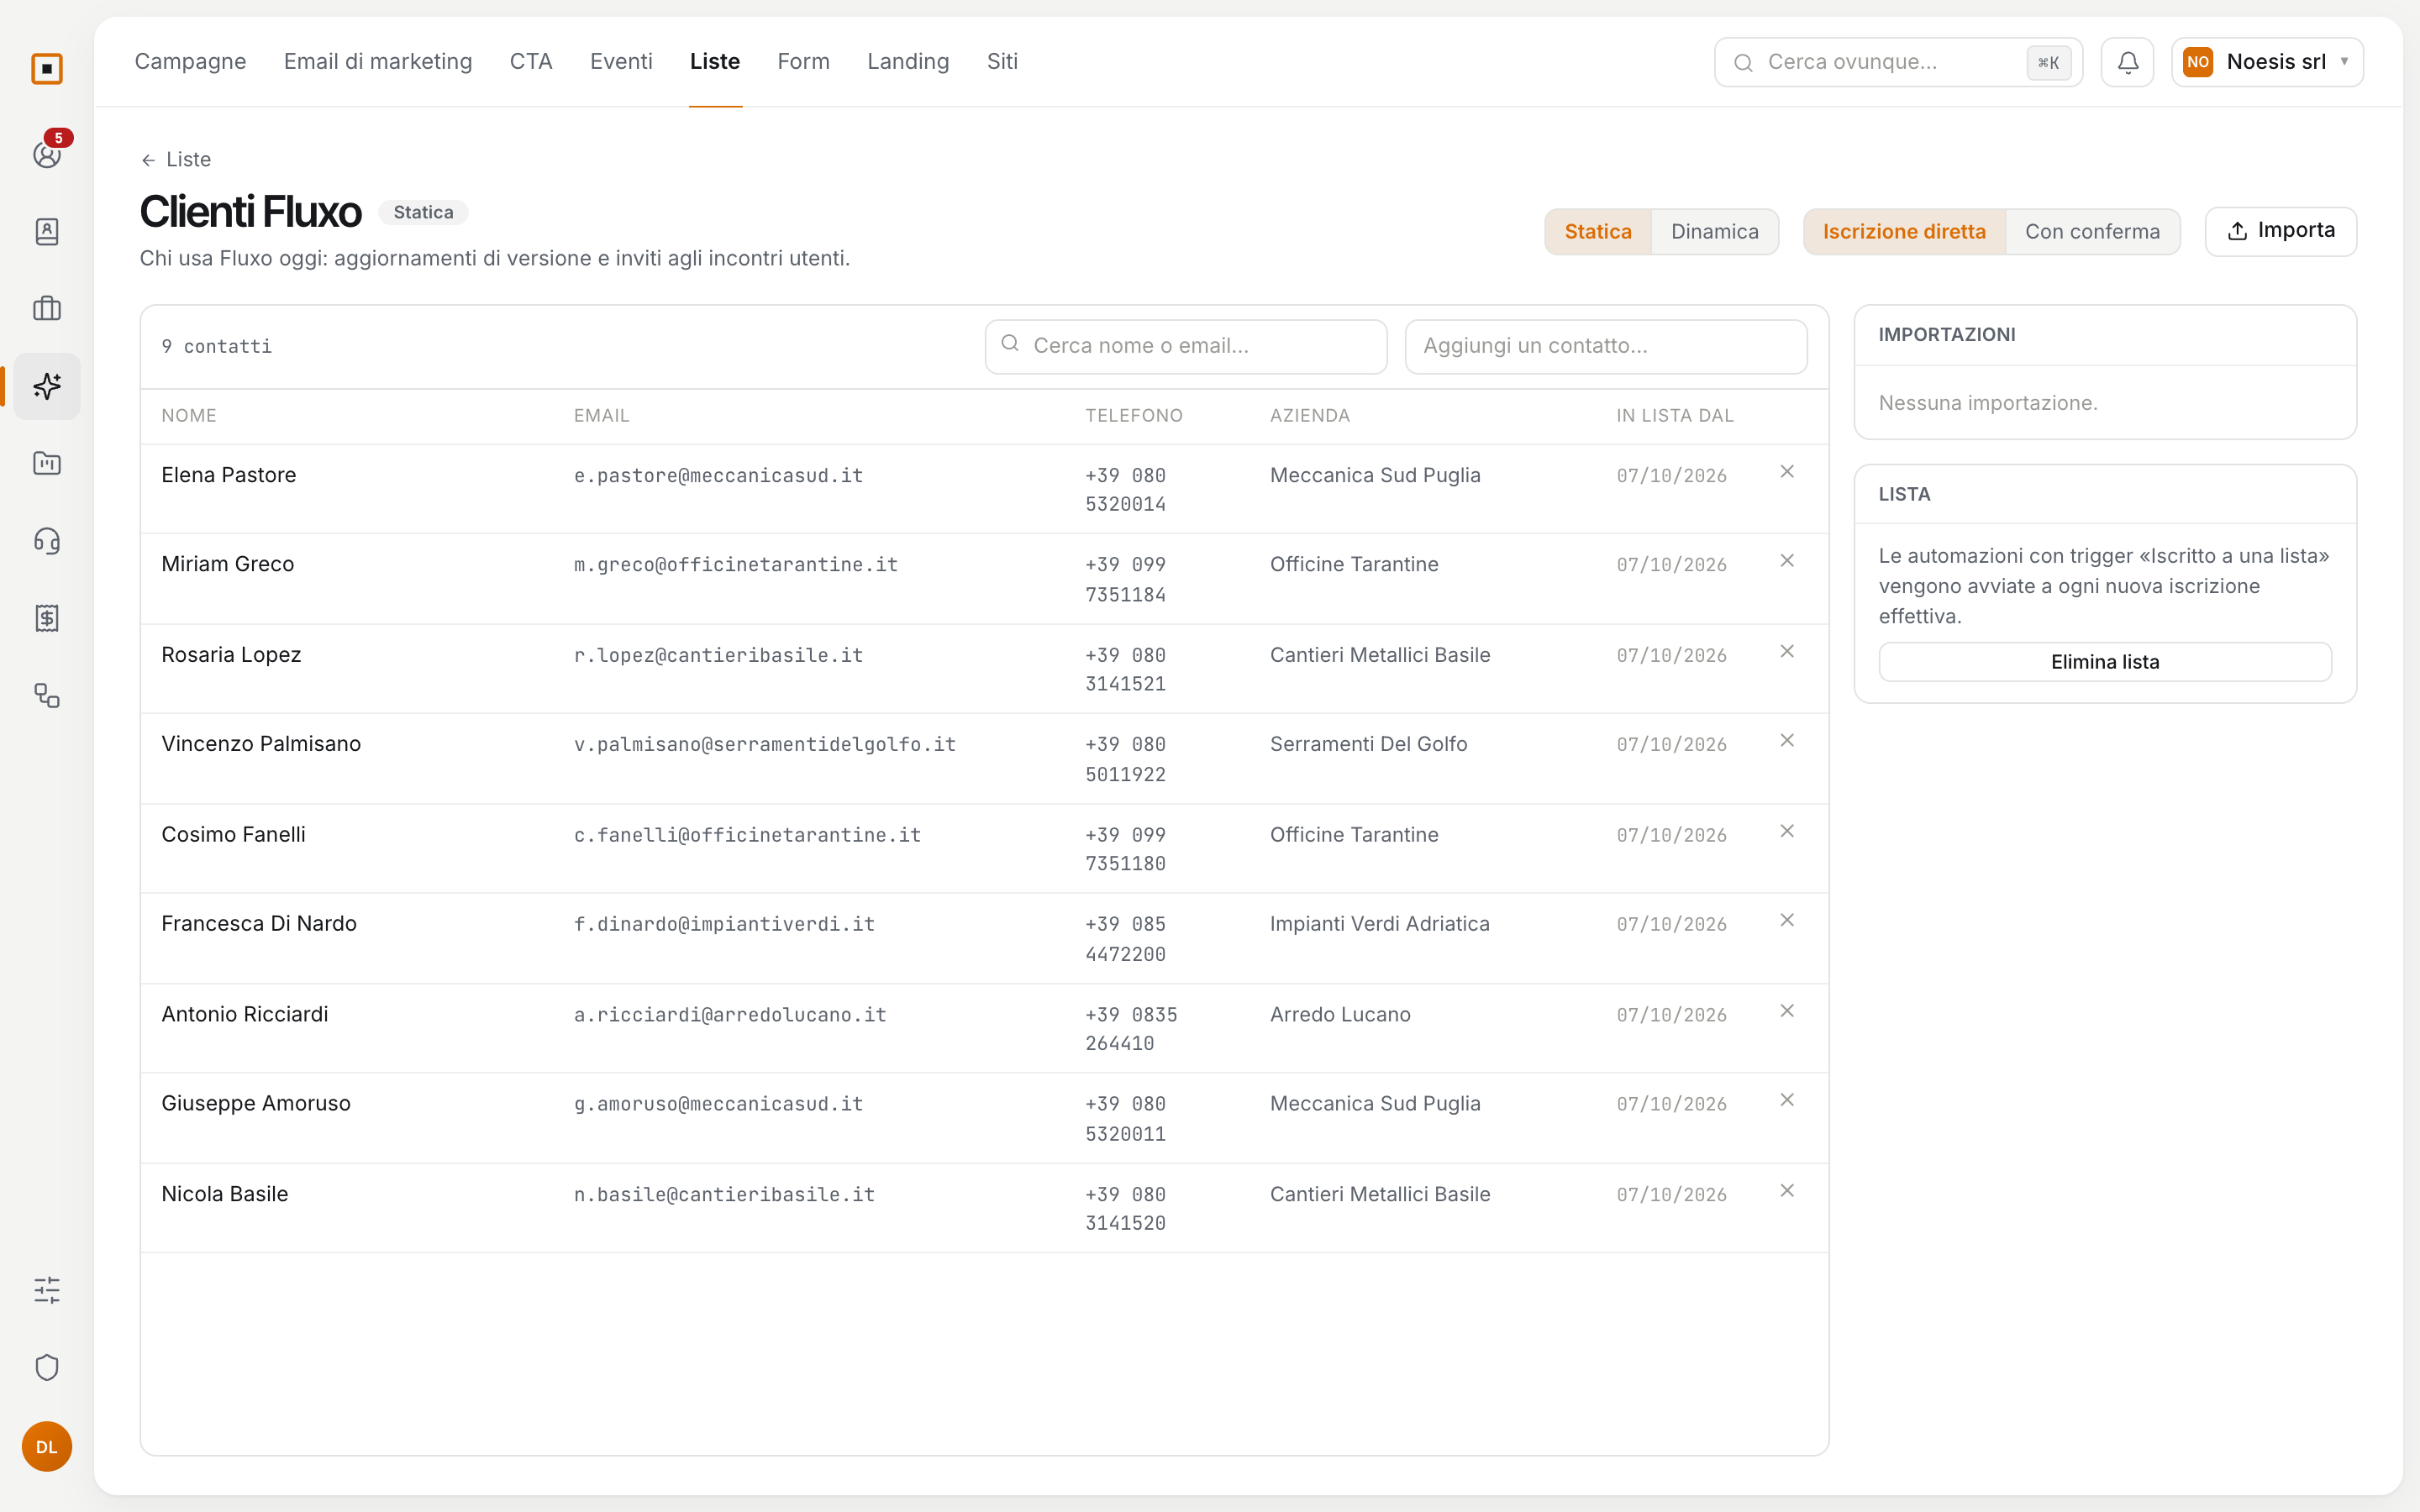Open the Landing tab

pos(908,62)
